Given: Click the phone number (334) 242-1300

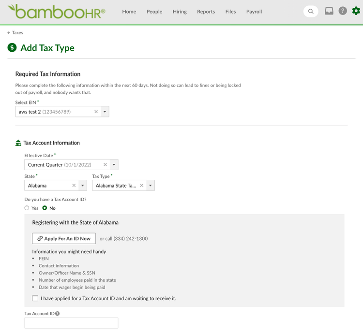Looking at the screenshot, I should [x=131, y=239].
